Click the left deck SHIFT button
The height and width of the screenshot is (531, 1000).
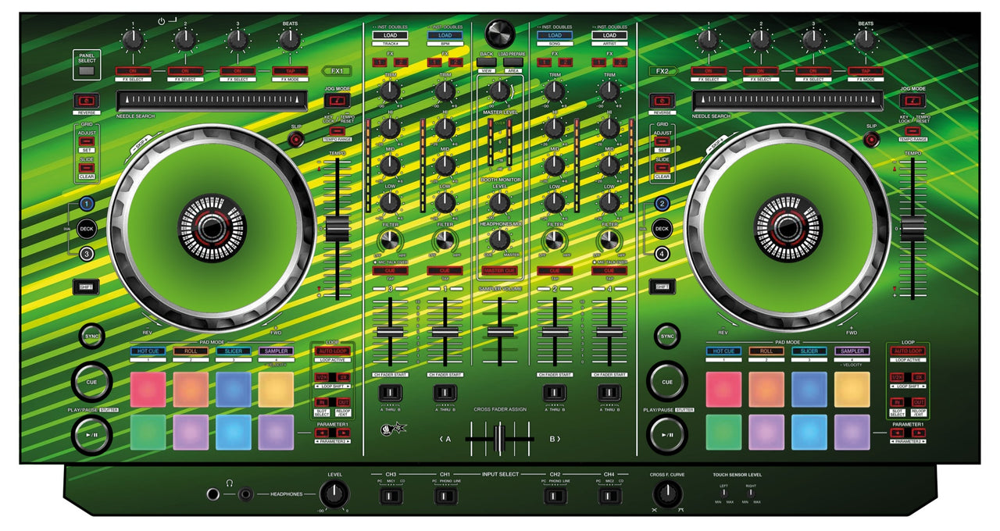tap(87, 287)
